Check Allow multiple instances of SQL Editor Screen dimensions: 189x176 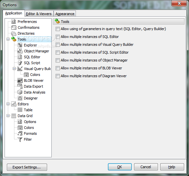pyautogui.click(x=58, y=37)
